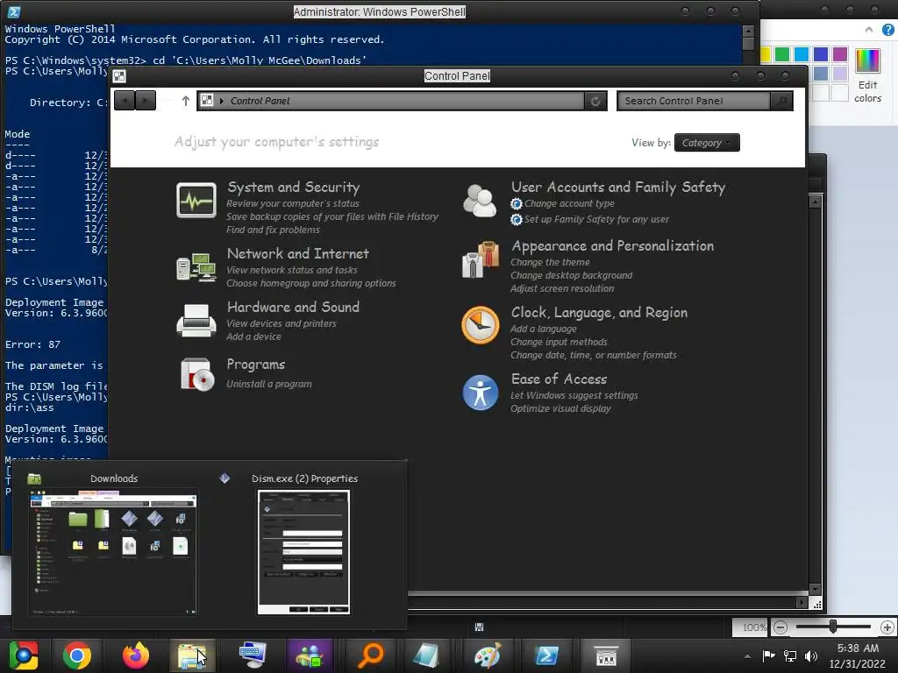Click the File Explorer taskbar icon

coord(192,655)
